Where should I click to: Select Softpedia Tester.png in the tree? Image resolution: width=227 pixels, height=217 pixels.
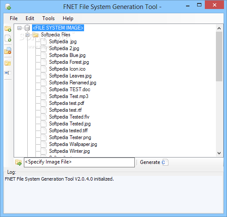coord(70,137)
